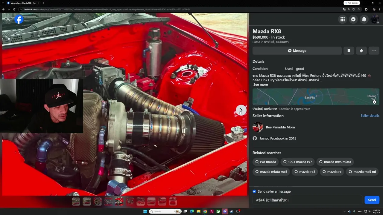The image size is (383, 215).
Task: Click the browser back arrow
Action: [3, 9]
